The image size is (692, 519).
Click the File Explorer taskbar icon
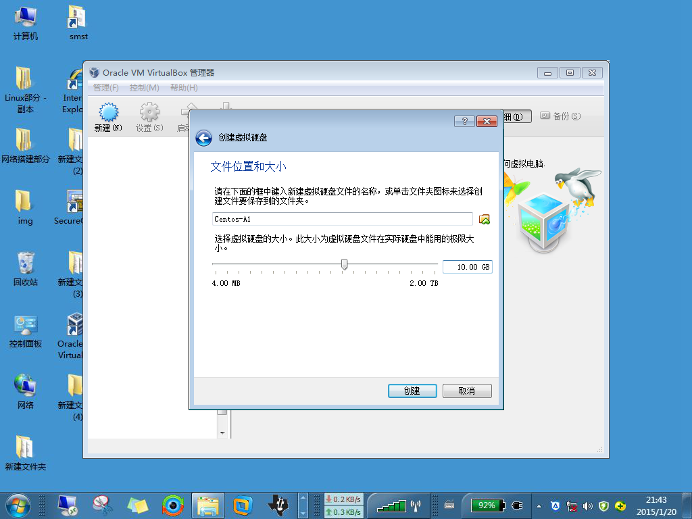pyautogui.click(x=208, y=505)
